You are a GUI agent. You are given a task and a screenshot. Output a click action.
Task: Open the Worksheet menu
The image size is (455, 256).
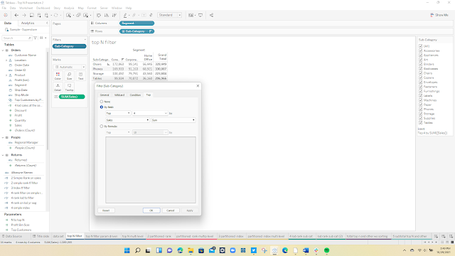coord(26,8)
